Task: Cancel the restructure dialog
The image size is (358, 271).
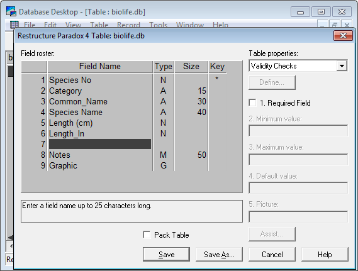Action: tap(272, 254)
